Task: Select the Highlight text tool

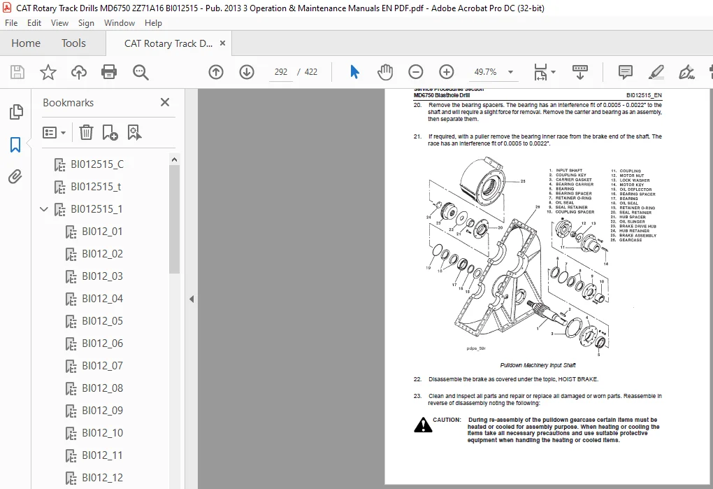Action: coord(656,72)
